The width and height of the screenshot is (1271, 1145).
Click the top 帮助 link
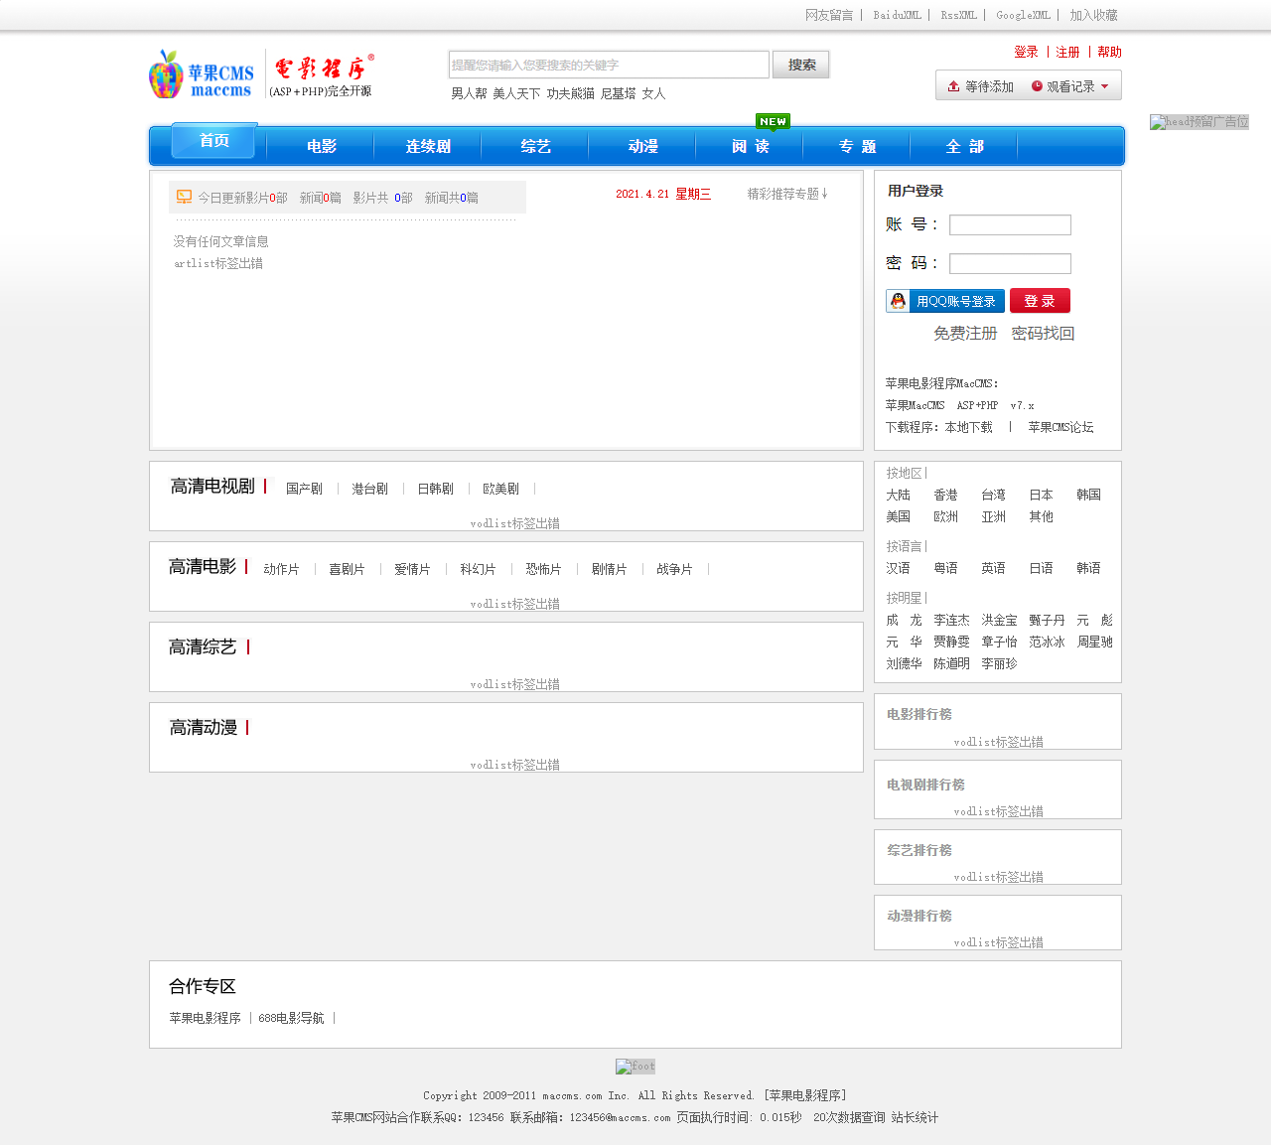pyautogui.click(x=1109, y=52)
